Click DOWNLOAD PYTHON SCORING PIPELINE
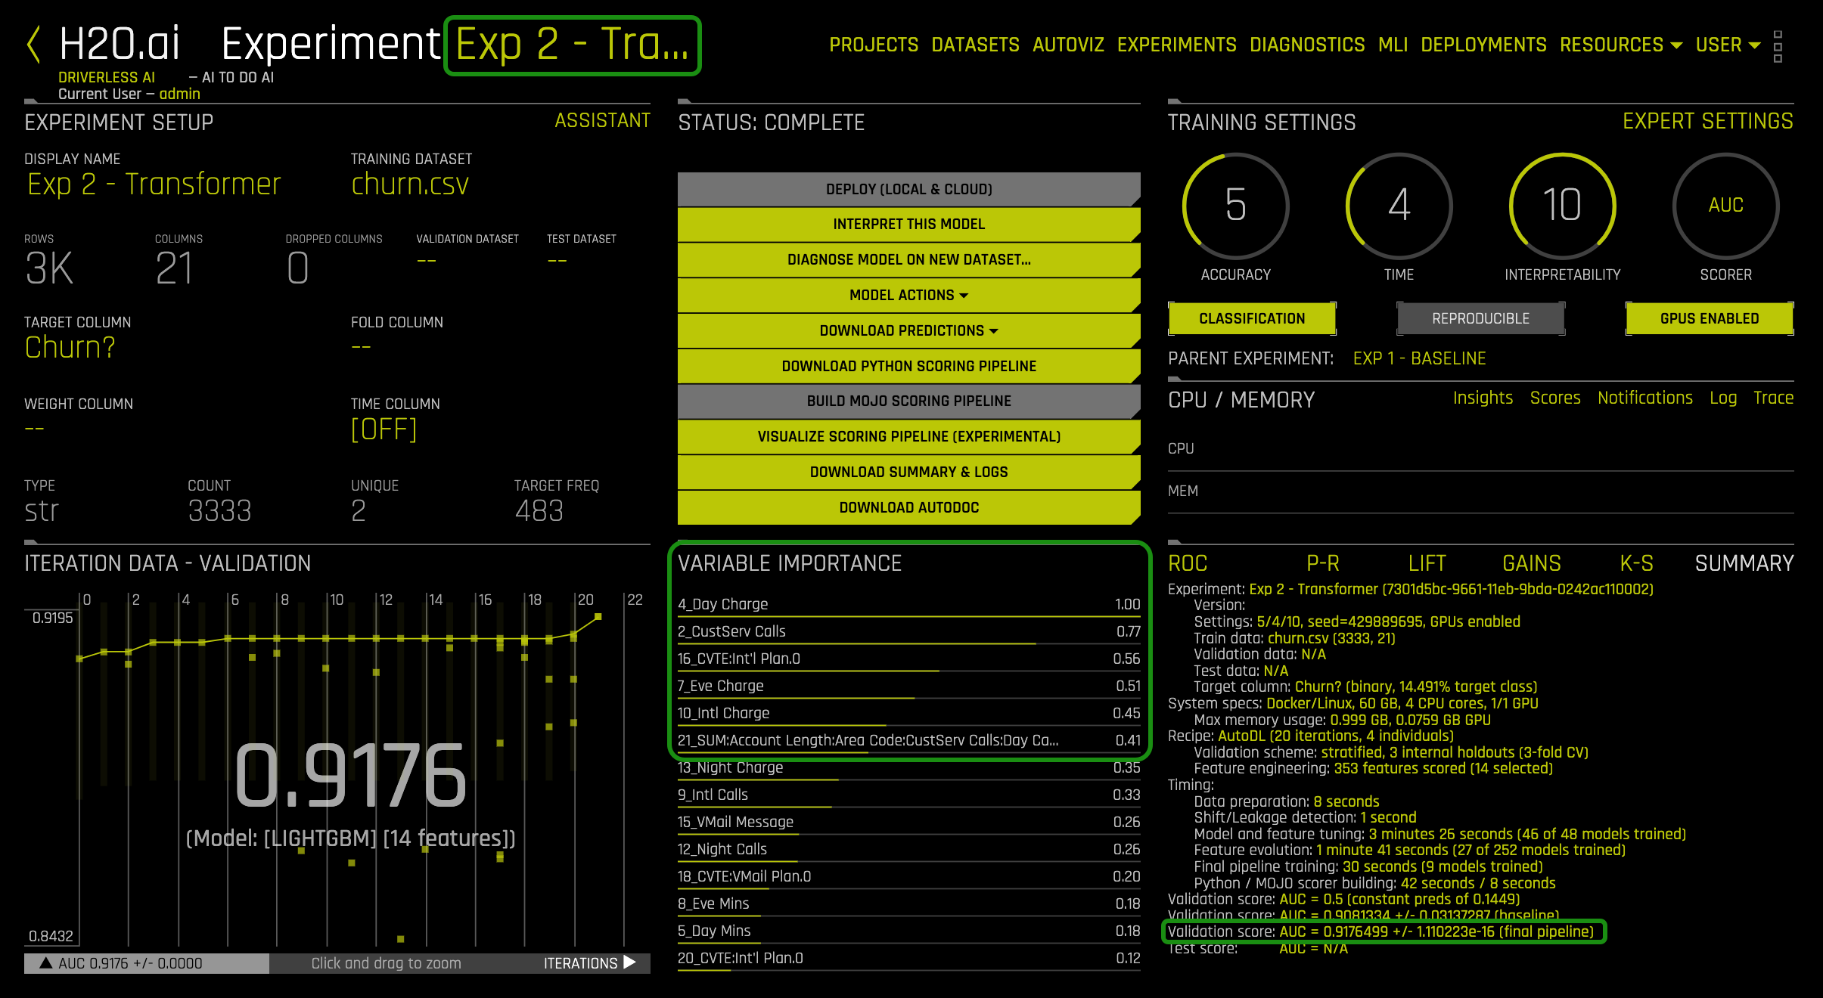 pyautogui.click(x=908, y=366)
